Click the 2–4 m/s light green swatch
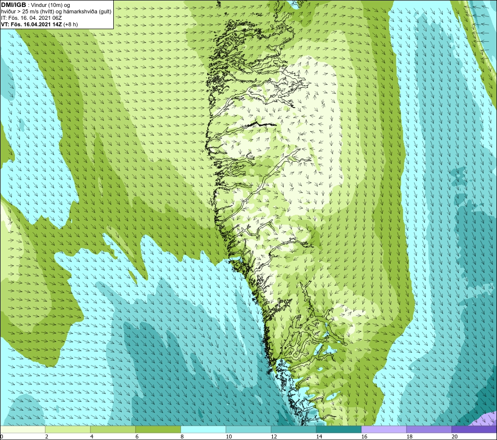Viewport: 497px width, 440px height. point(68,429)
